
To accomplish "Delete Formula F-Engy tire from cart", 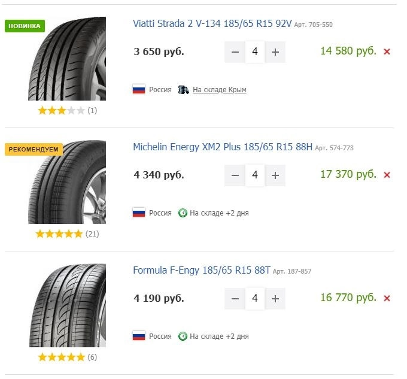I will coord(387,298).
